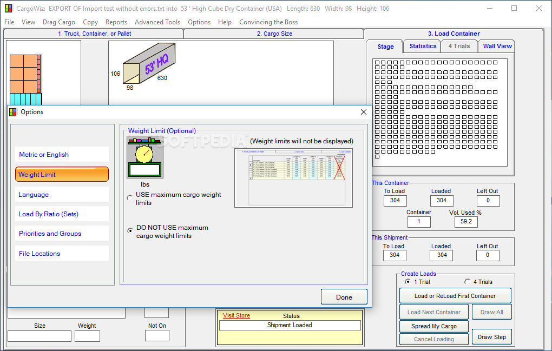This screenshot has width=552, height=351.
Task: Click the 53' HQ container image
Action: point(149,63)
